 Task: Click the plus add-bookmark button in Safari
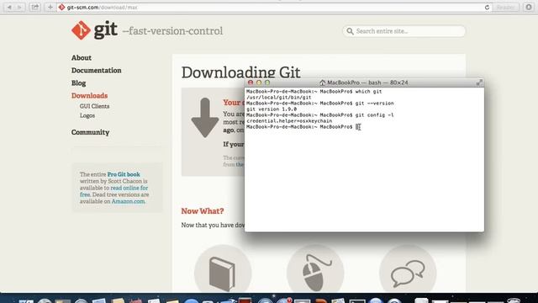(x=50, y=8)
